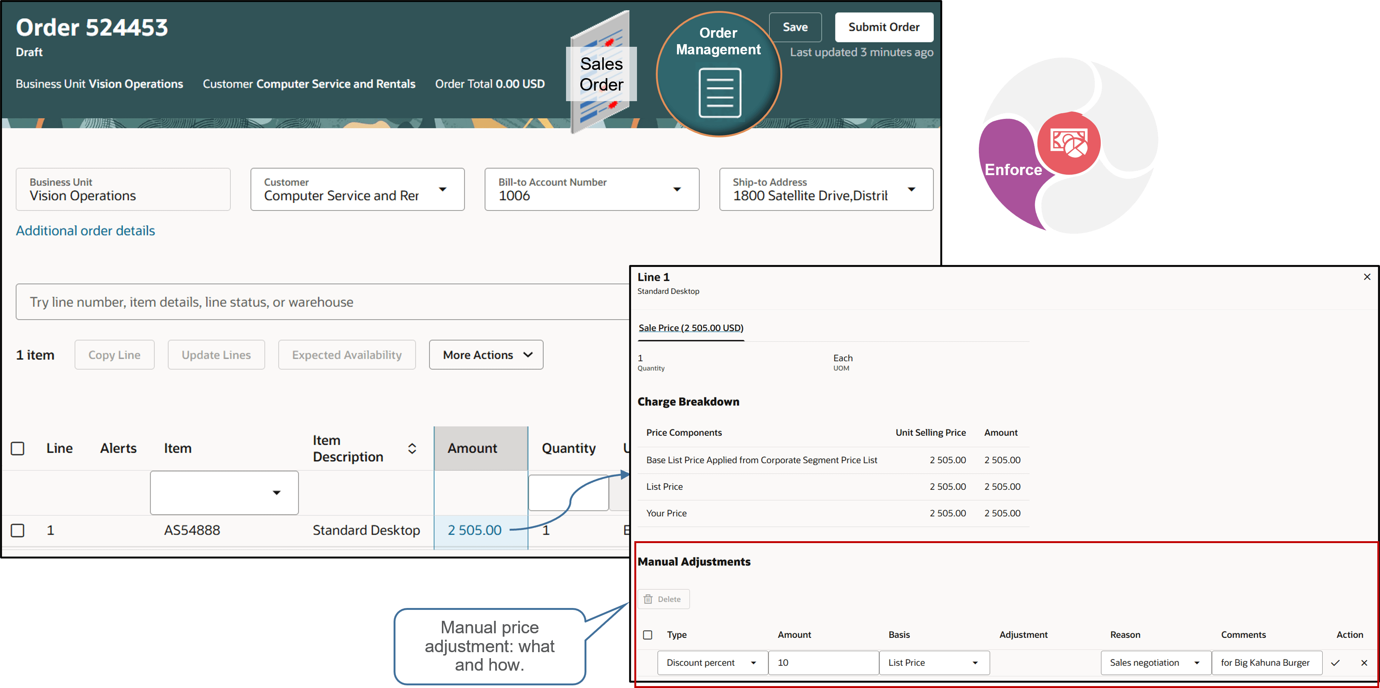Image resolution: width=1380 pixels, height=688 pixels.
Task: Close the Line 1 detail panel
Action: pyautogui.click(x=1367, y=277)
